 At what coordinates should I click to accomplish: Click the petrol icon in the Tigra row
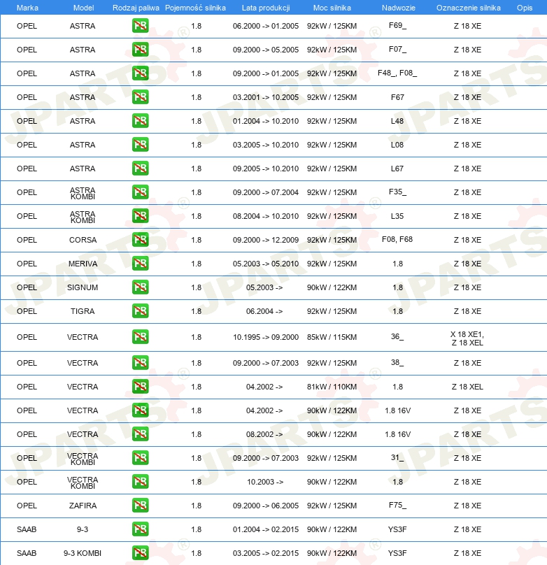coord(140,311)
